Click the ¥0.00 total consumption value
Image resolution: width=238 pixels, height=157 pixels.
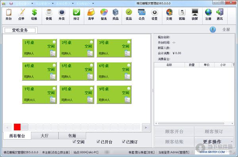point(177,53)
